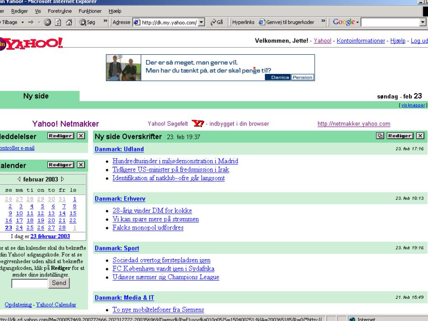The height and width of the screenshot is (321, 428).
Task: Close the Ny side Overskrifter module
Action: (x=420, y=136)
